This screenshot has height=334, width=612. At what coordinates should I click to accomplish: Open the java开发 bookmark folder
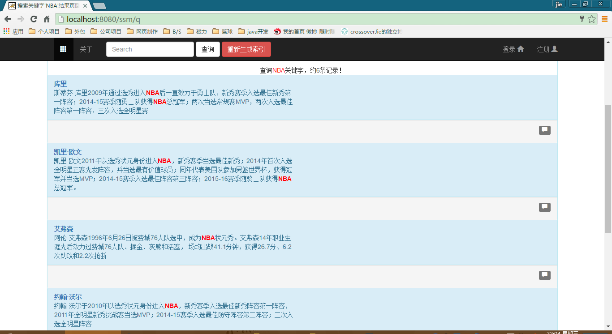253,31
